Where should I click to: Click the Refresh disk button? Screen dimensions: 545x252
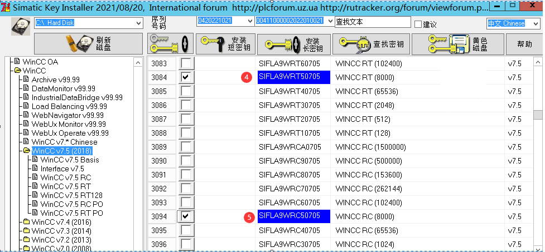(x=88, y=44)
